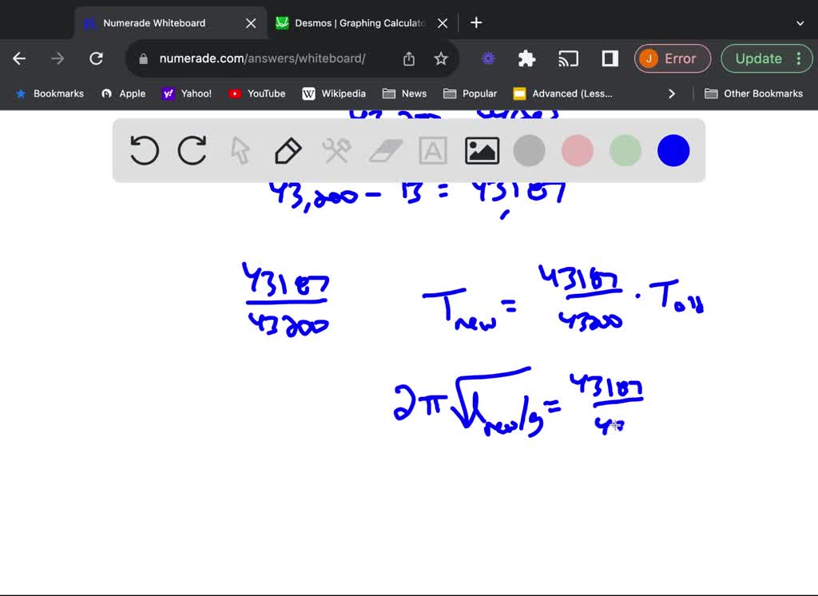818x596 pixels.
Task: Pick the gray pen color
Action: coord(529,151)
